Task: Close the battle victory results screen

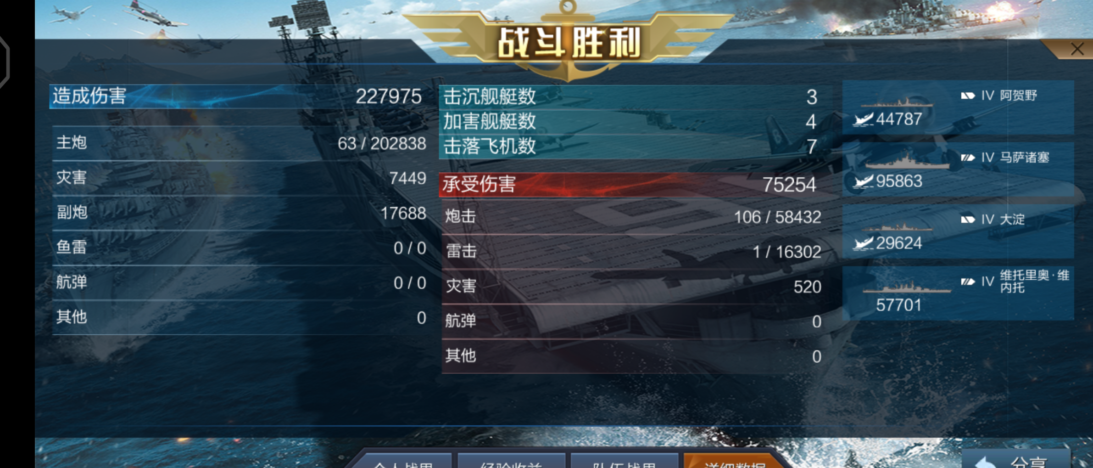Action: point(1076,49)
